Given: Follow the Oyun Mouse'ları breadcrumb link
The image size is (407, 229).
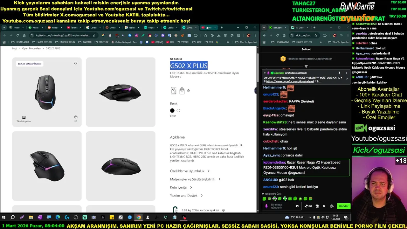Looking at the screenshot, I should coord(31,49).
